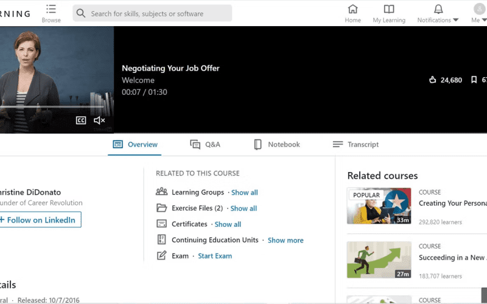This screenshot has height=304, width=487.
Task: Click the video progress bar
Action: (52, 107)
